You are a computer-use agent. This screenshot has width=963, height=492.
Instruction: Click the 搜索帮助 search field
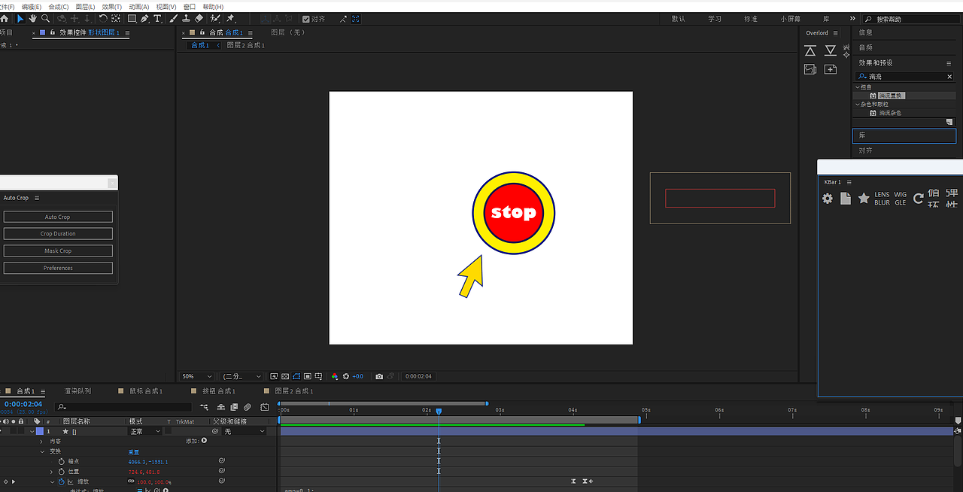(910, 19)
